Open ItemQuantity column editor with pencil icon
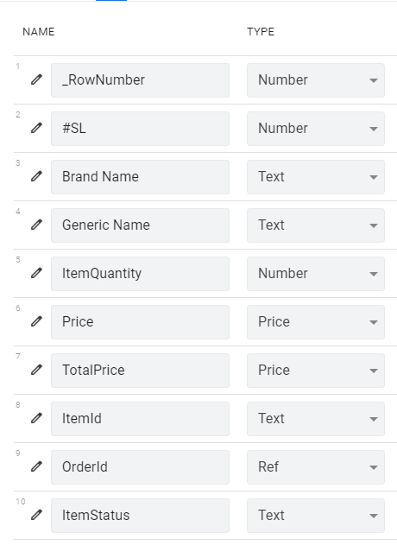The image size is (397, 558). pyautogui.click(x=36, y=273)
